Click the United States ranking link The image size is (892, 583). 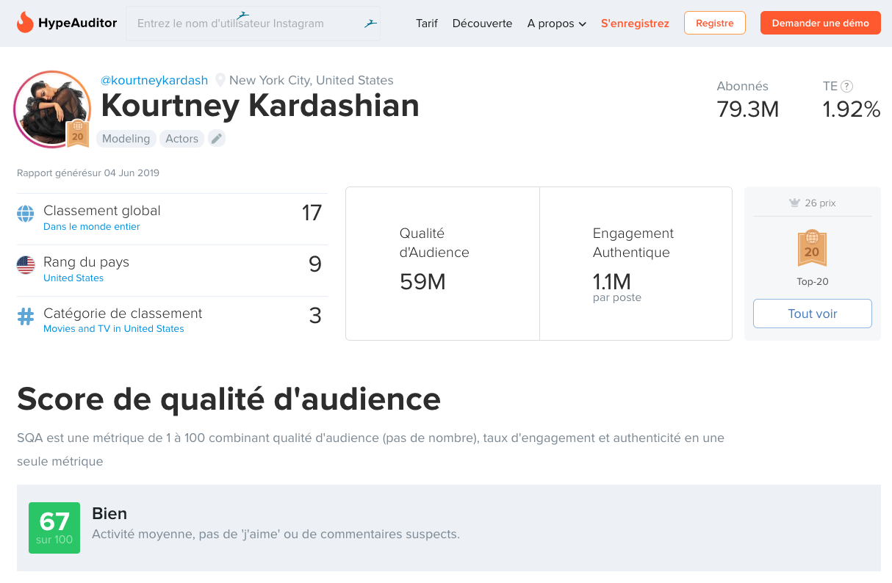click(73, 278)
